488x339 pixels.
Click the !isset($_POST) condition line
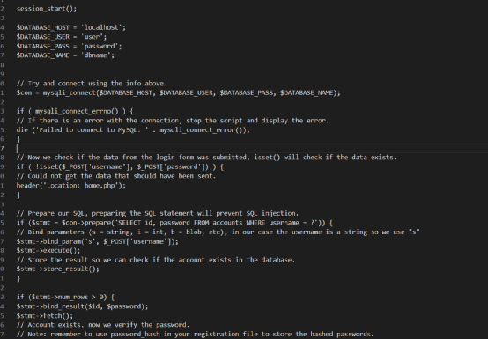pyautogui.click(x=120, y=166)
